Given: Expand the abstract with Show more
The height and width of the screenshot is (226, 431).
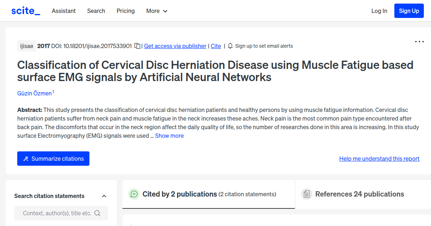Looking at the screenshot, I should 169,136.
